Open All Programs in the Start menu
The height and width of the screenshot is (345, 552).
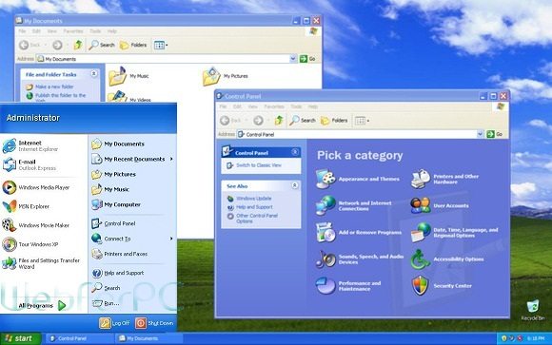point(42,305)
